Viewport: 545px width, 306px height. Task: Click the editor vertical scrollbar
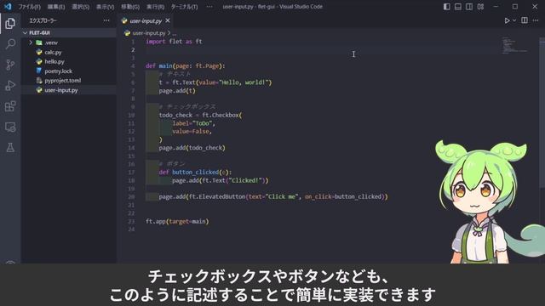542,113
